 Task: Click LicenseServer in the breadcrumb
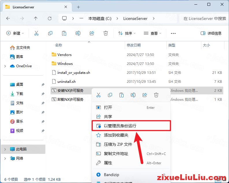tap(135, 18)
